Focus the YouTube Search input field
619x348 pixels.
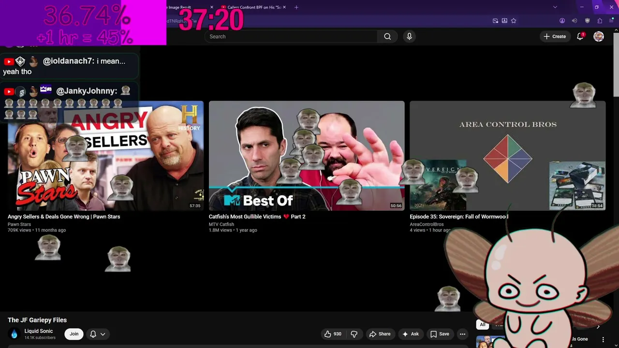(291, 36)
